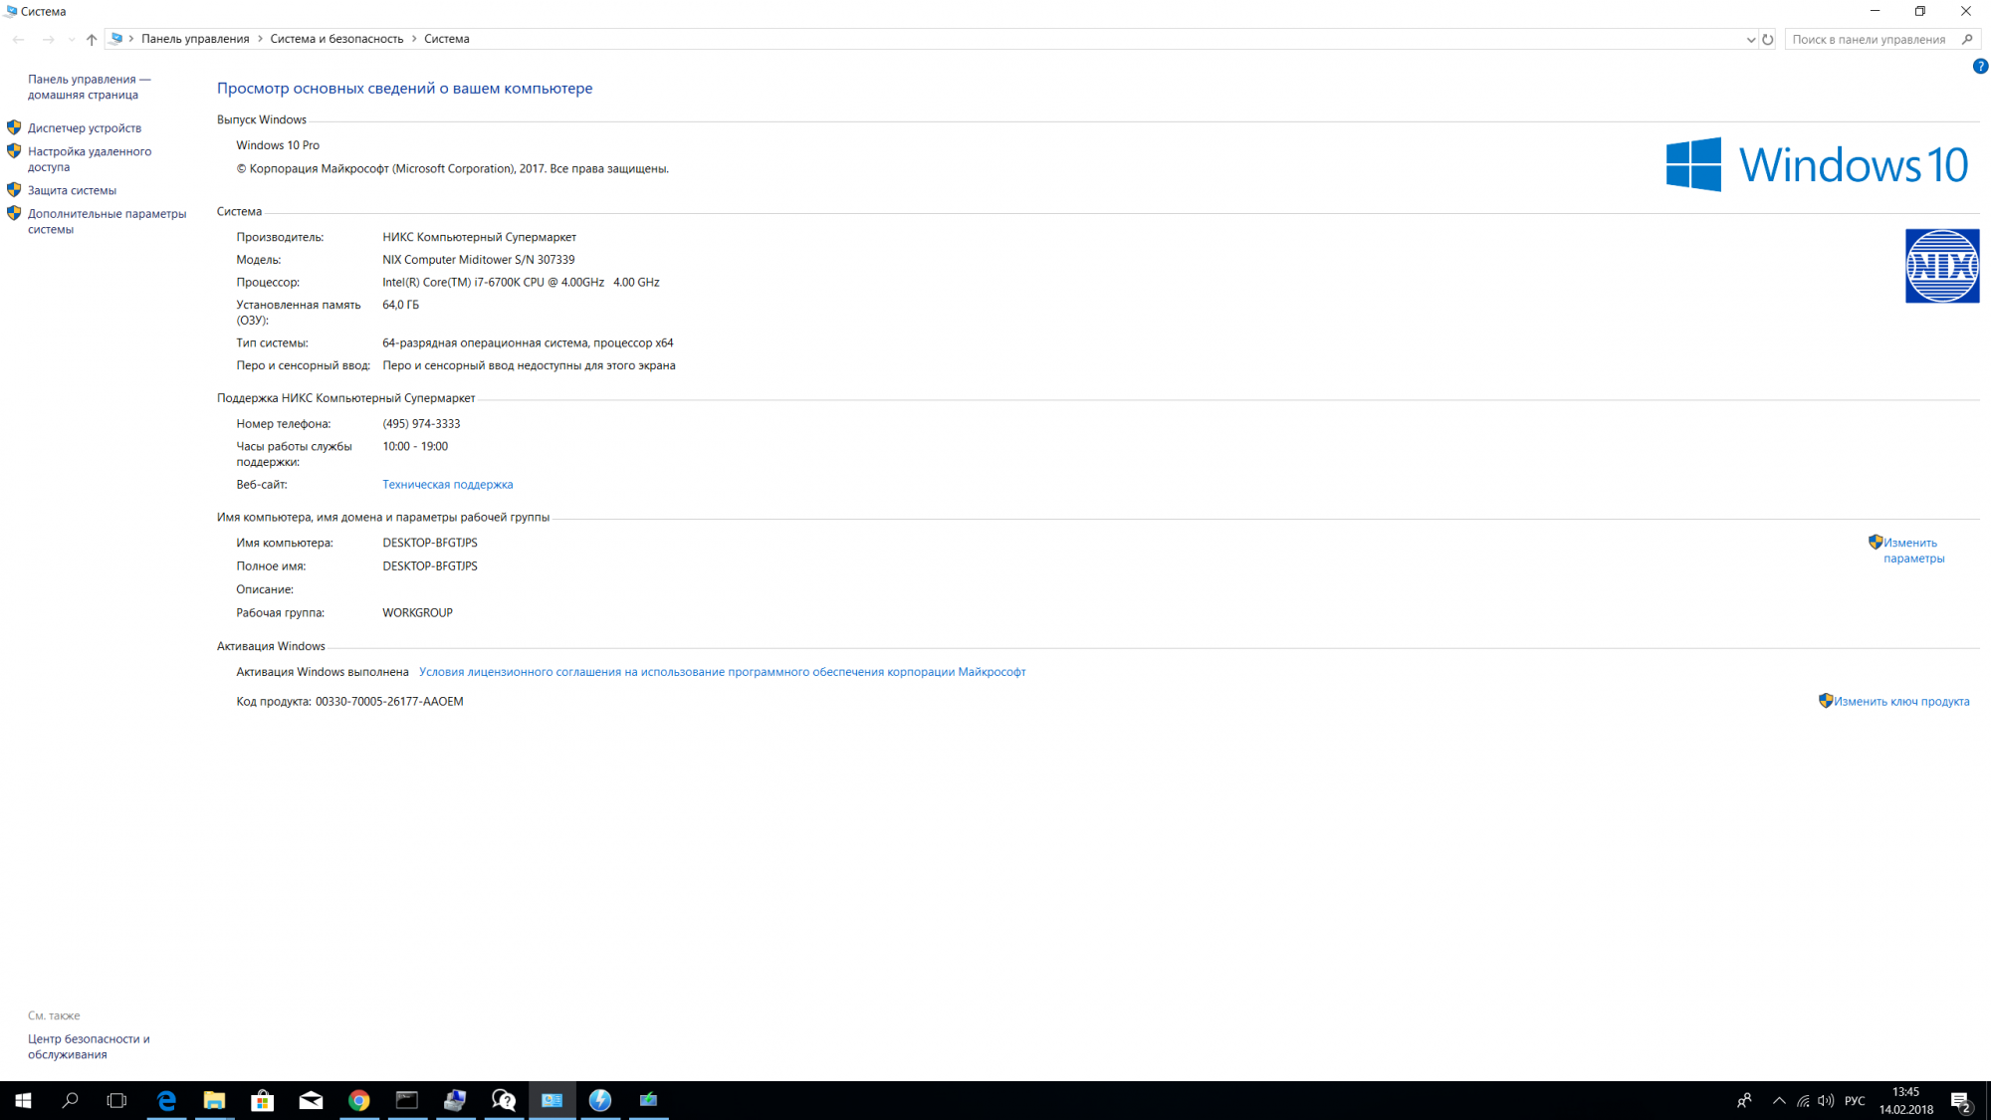Open the Mail app from the taskbar
Viewport: 1991px width, 1120px height.
click(311, 1100)
